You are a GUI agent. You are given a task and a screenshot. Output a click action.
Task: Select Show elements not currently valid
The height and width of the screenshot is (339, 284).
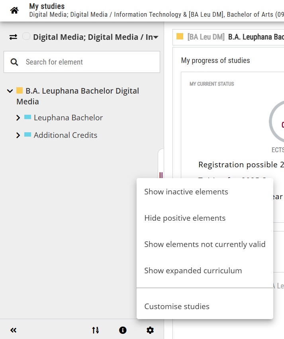[x=205, y=244]
